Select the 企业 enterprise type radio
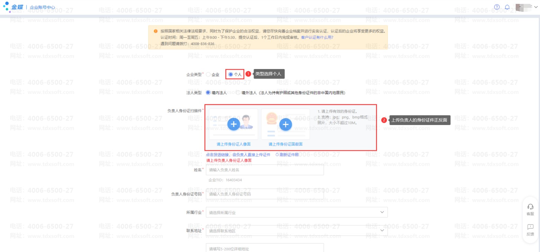The height and width of the screenshot is (252, 540). point(208,74)
